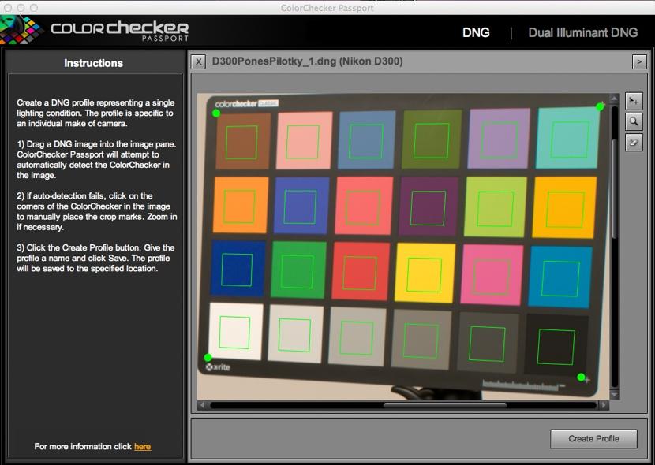Click the image pane right scroll arrow

coord(603,404)
